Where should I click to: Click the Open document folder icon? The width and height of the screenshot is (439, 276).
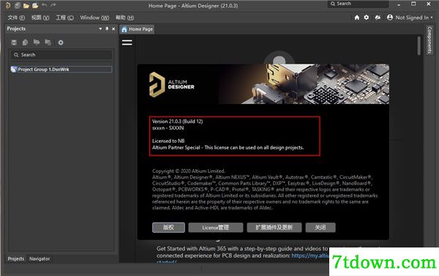pyautogui.click(x=26, y=5)
